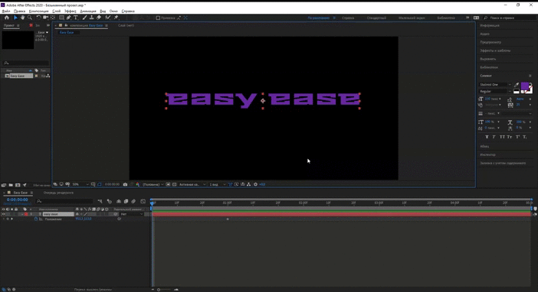Image resolution: width=538 pixels, height=292 pixels.
Task: Open the viewer resolution (Half) dropdown
Action: tap(153, 184)
